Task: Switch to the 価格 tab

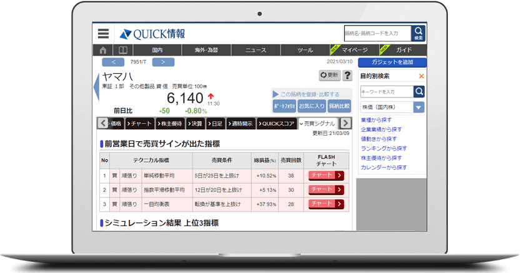Action: click(x=116, y=124)
